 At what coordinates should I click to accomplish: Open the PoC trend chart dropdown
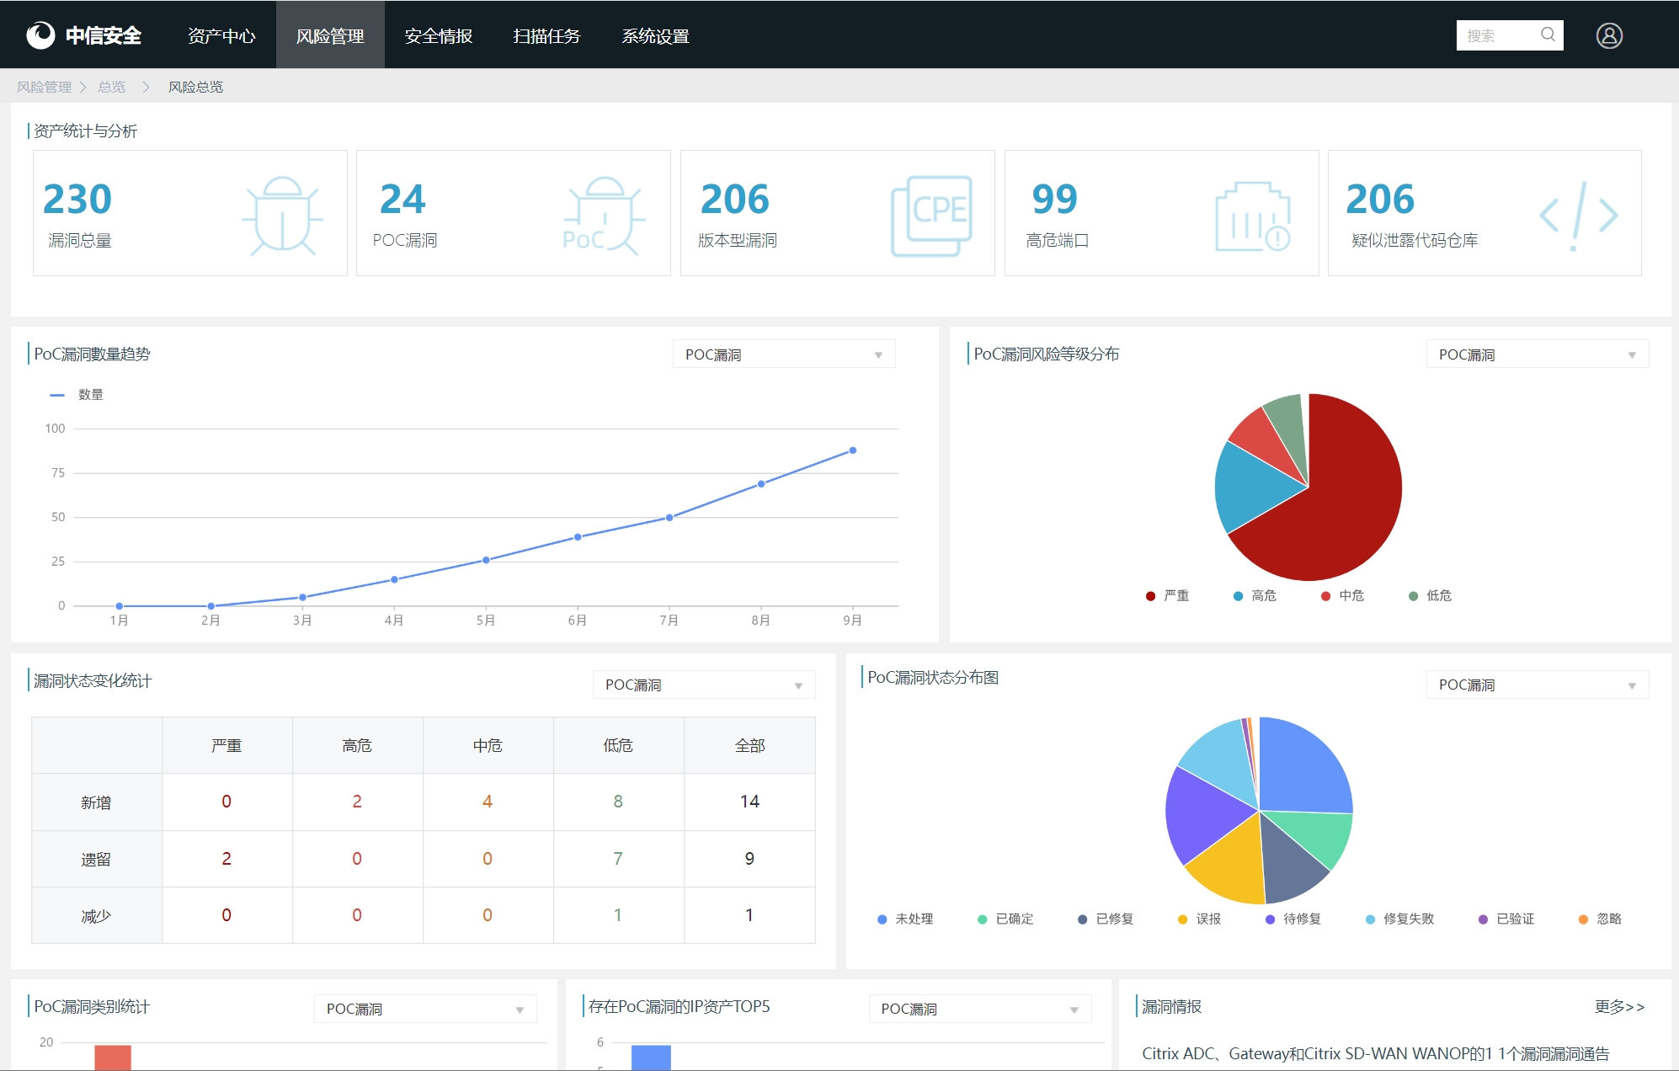click(x=783, y=354)
